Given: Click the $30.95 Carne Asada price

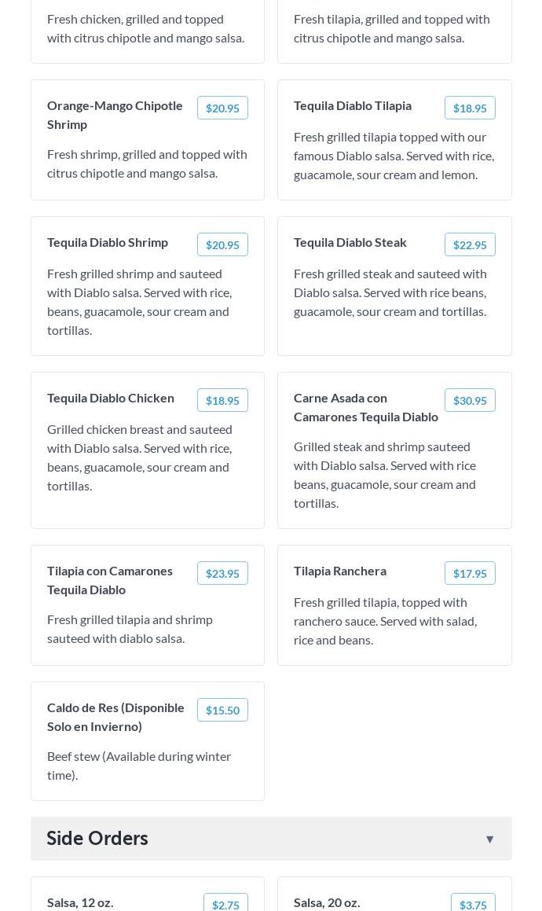Looking at the screenshot, I should [470, 401].
